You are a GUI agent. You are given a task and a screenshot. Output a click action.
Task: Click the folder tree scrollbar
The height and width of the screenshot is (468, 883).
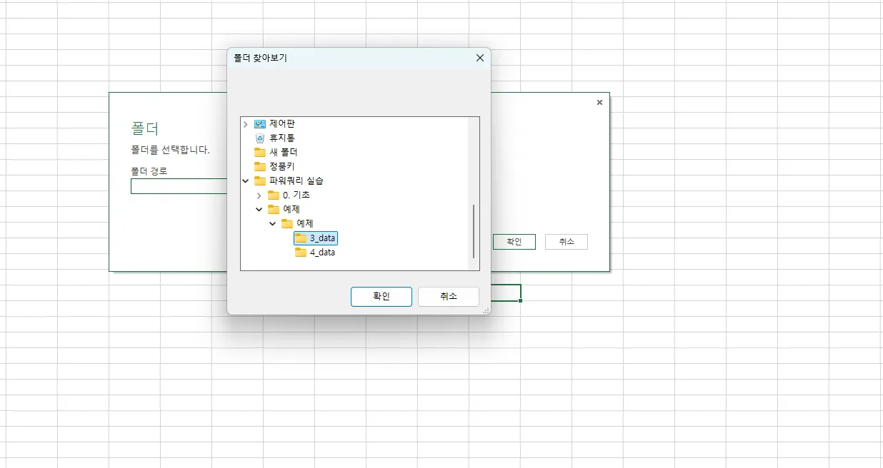473,228
